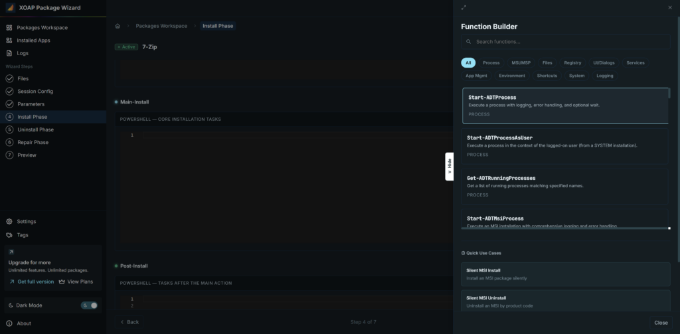Select the Environment filter chip

[512, 76]
